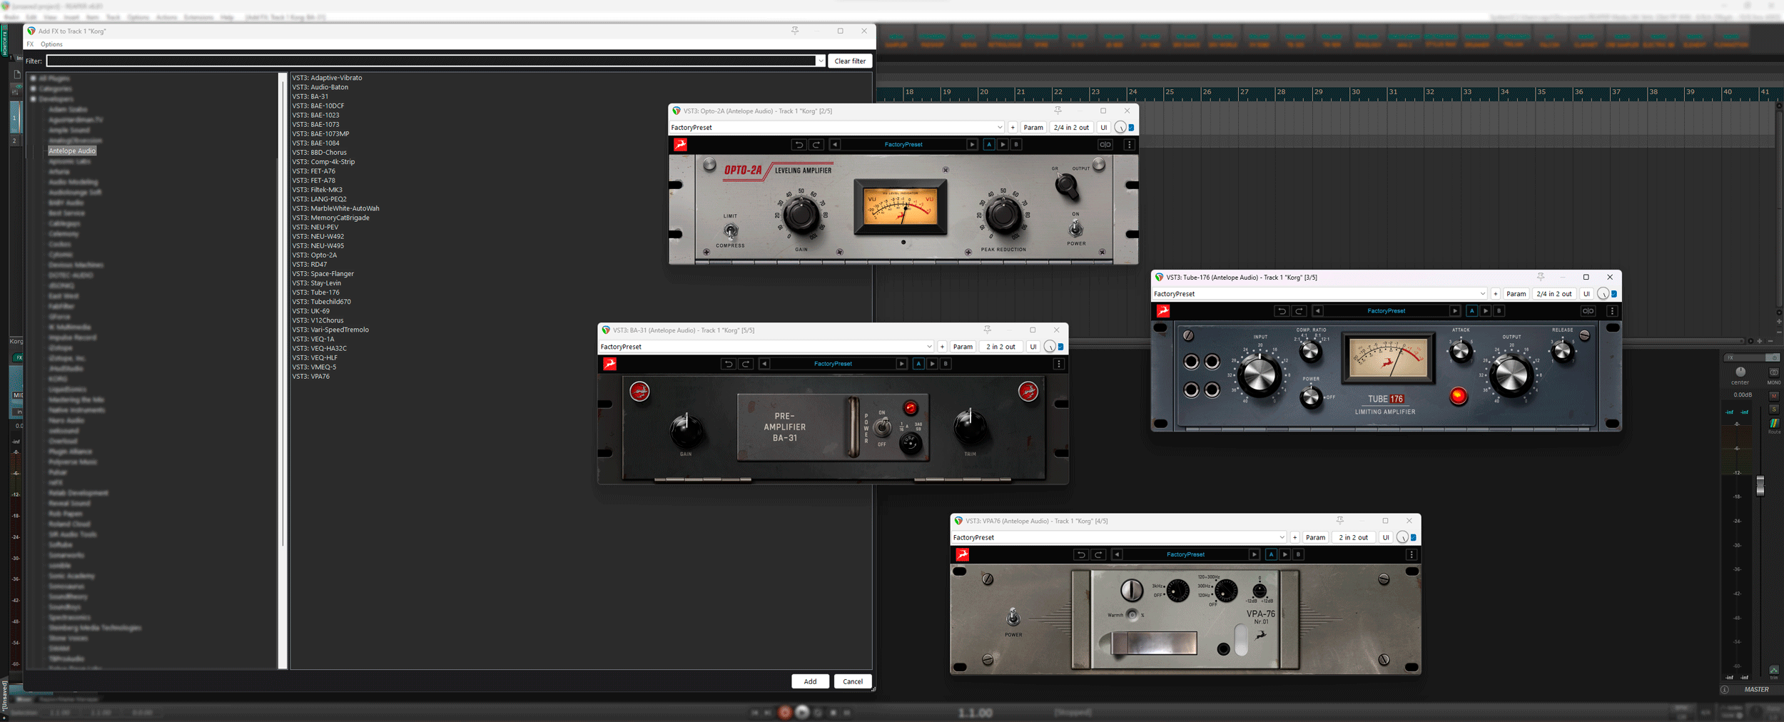Click UI button in Tube-176 window
The height and width of the screenshot is (722, 1784).
pos(1586,294)
